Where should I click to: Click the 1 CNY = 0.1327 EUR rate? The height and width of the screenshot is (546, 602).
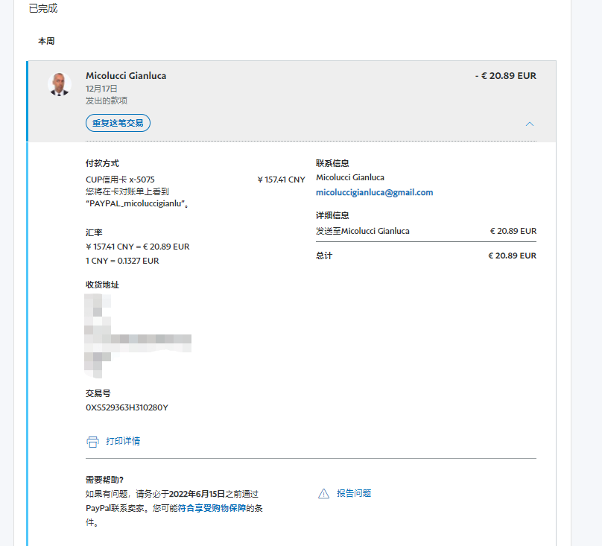122,261
